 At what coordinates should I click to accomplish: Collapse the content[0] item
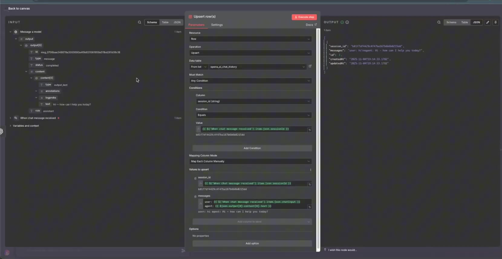click(x=31, y=78)
